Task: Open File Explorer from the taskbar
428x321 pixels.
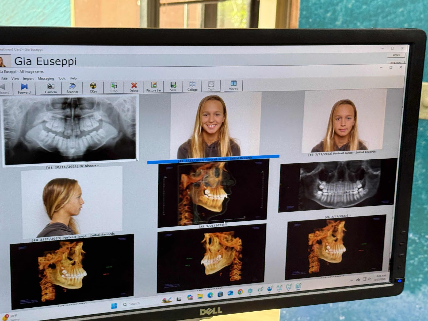Action: point(200,296)
